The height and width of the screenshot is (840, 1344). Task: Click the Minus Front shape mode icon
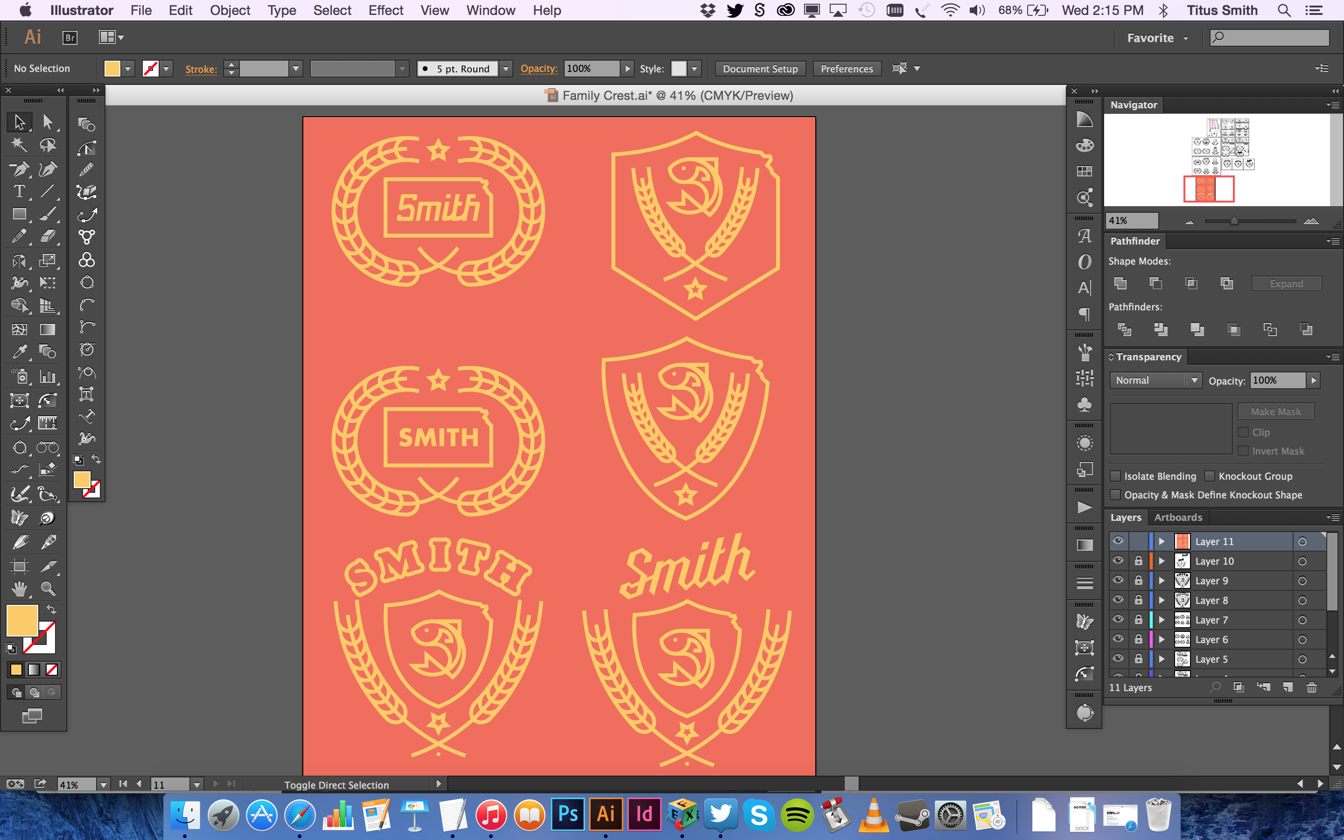tap(1156, 283)
